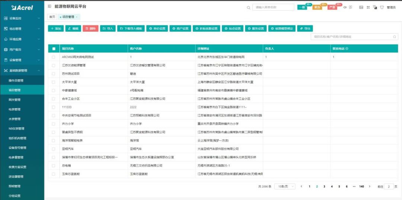
Task: Check the box for 齐力小学 row
Action: [54, 124]
